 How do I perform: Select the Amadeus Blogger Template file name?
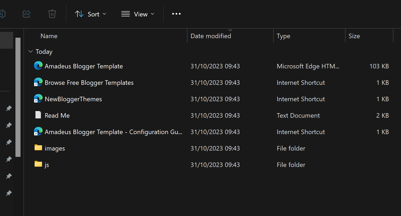click(x=84, y=66)
